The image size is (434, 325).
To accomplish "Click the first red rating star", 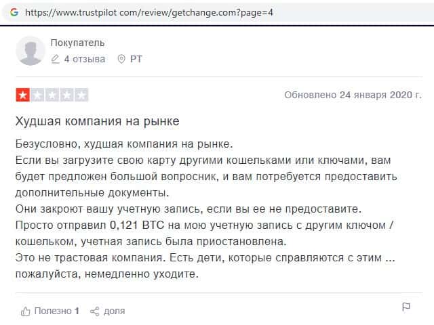I will 22,95.
